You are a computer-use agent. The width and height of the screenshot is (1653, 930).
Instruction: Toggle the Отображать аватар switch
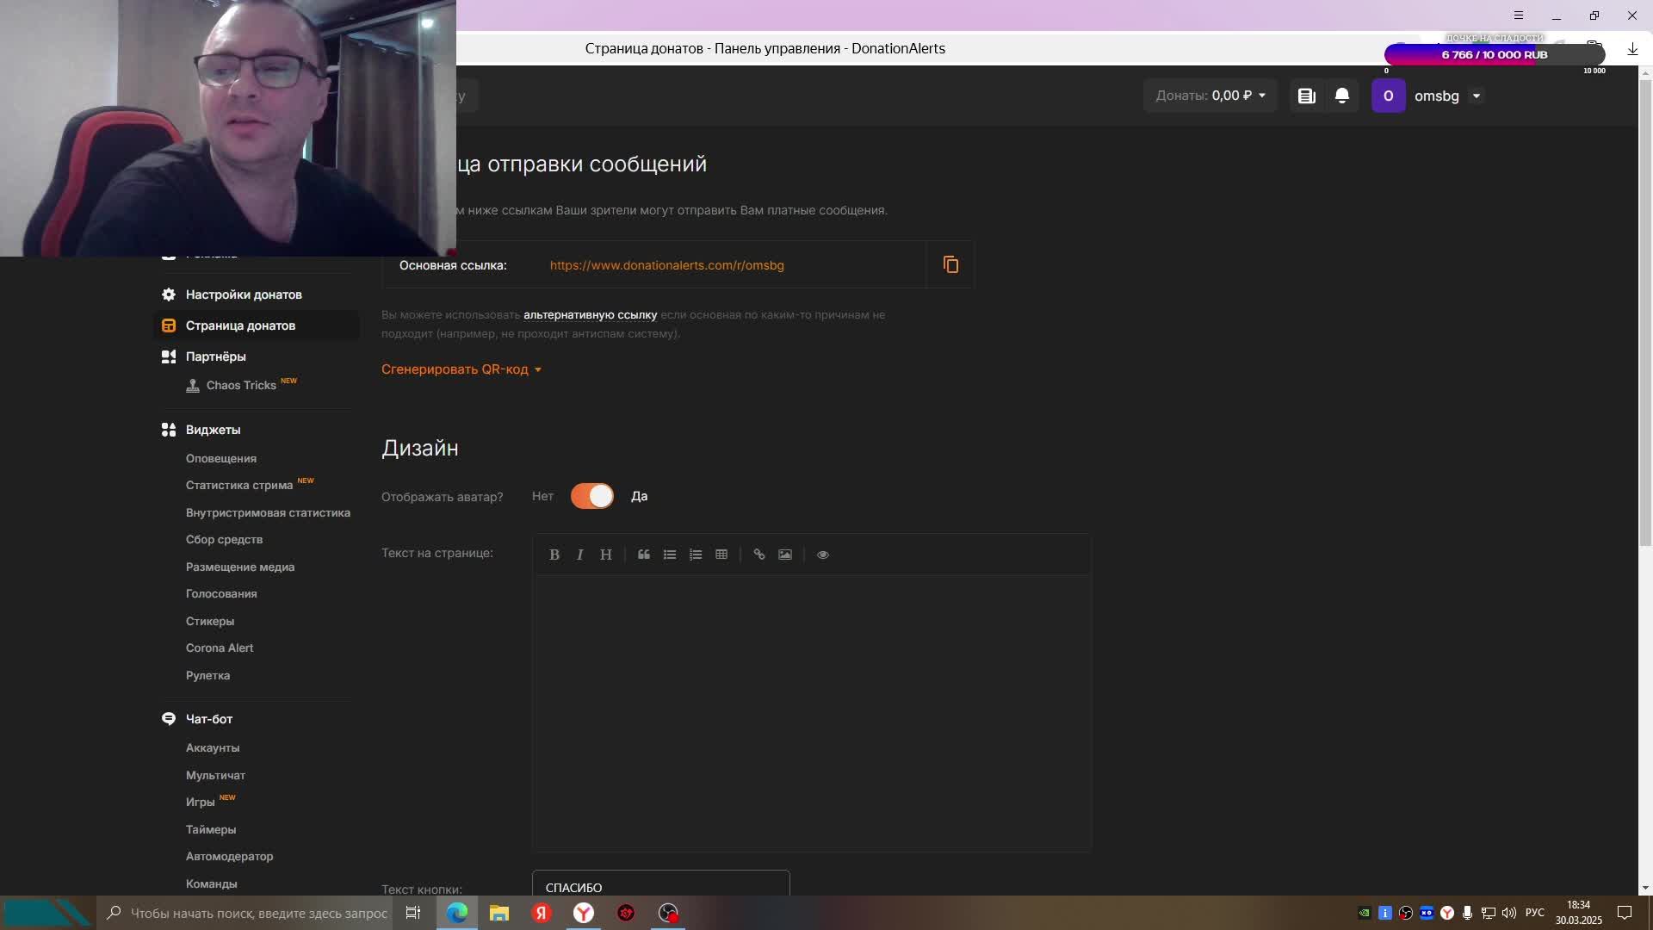(x=592, y=496)
